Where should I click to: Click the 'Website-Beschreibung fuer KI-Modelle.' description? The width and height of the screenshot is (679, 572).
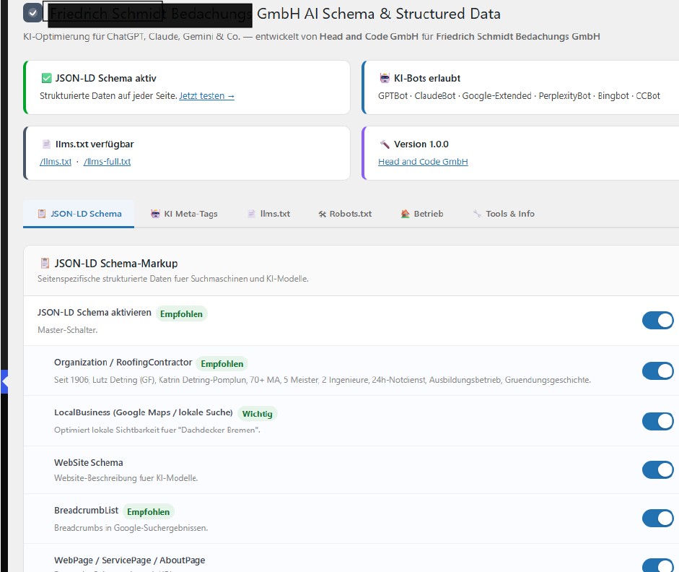pos(126,478)
